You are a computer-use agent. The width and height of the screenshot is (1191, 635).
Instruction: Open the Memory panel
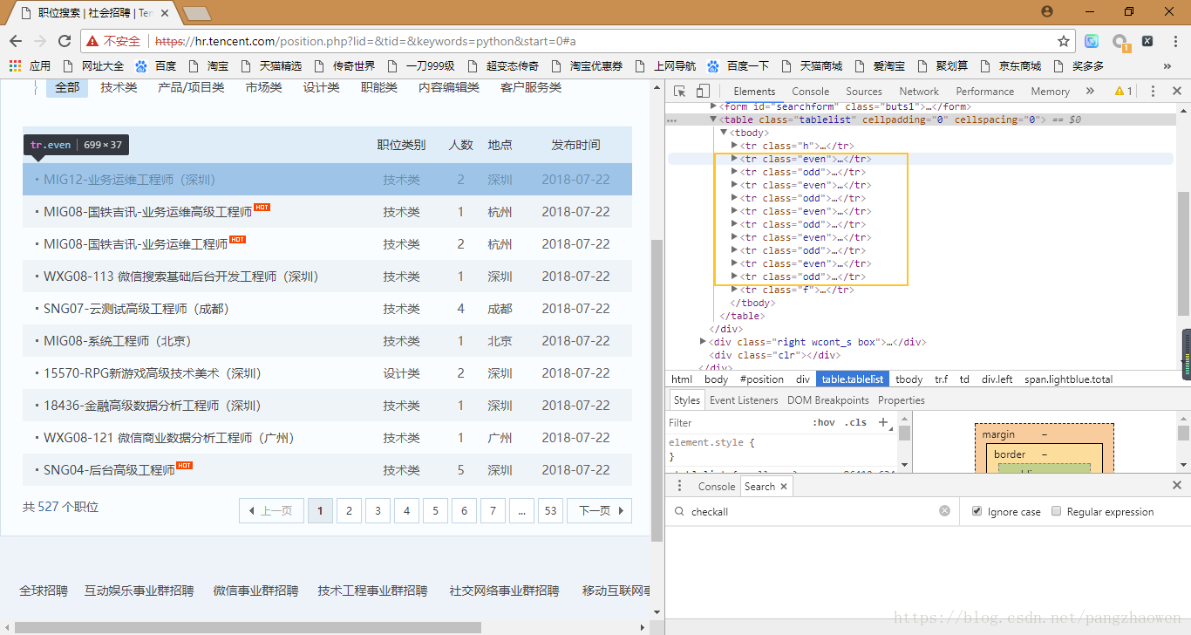[1050, 91]
